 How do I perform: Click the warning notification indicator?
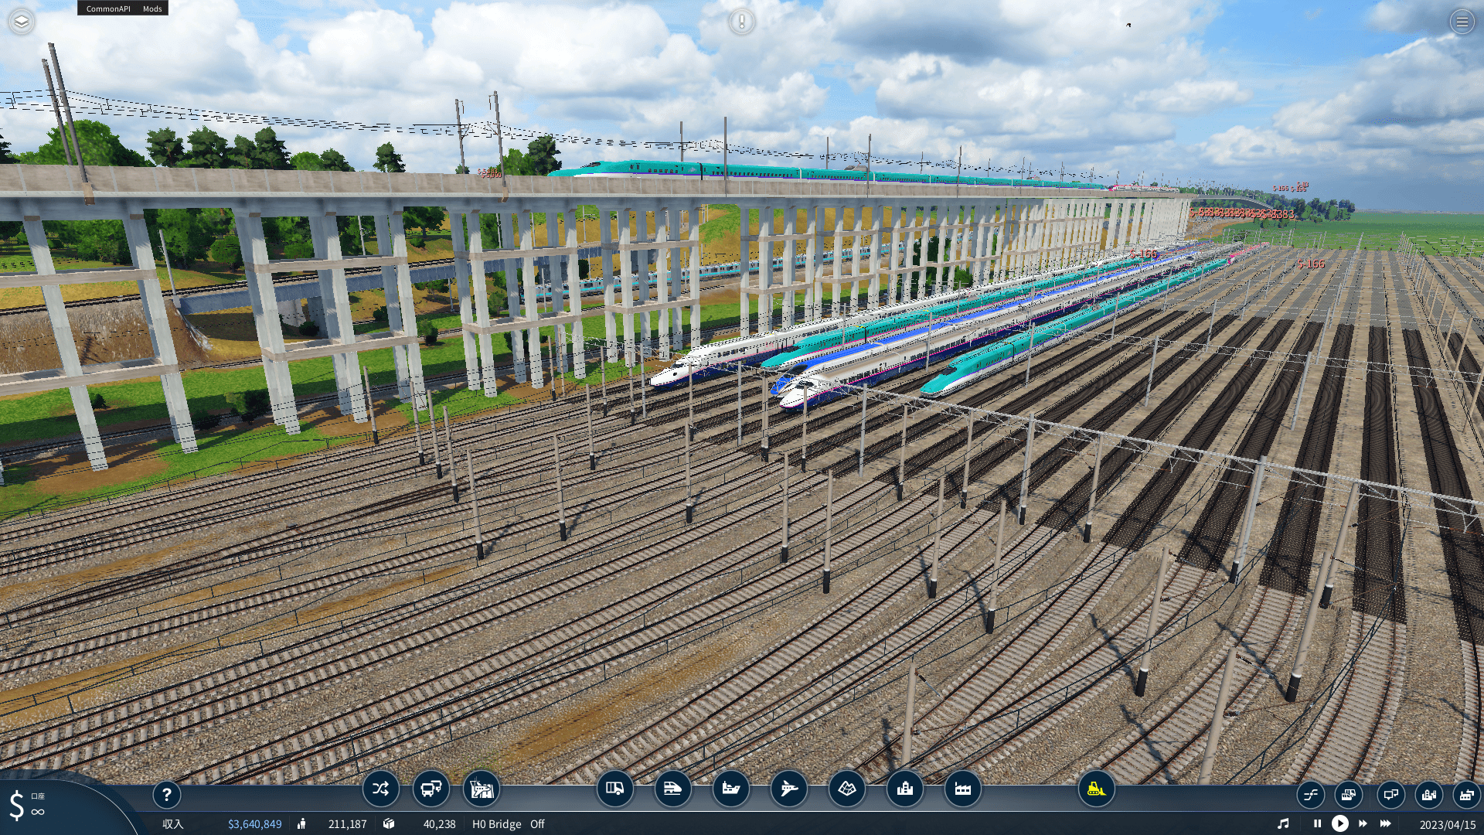click(742, 22)
